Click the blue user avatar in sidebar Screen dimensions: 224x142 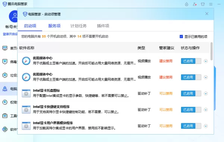(x=13, y=16)
